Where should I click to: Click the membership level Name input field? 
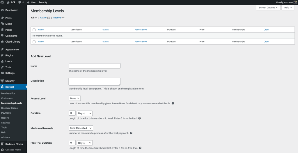point(94,66)
